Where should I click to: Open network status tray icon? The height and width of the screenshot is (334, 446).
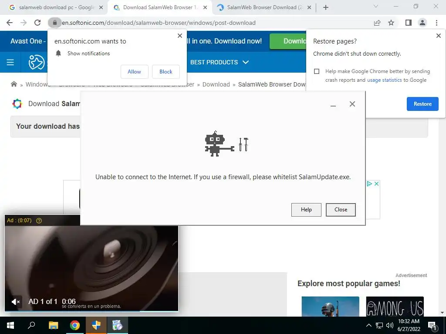379,325
